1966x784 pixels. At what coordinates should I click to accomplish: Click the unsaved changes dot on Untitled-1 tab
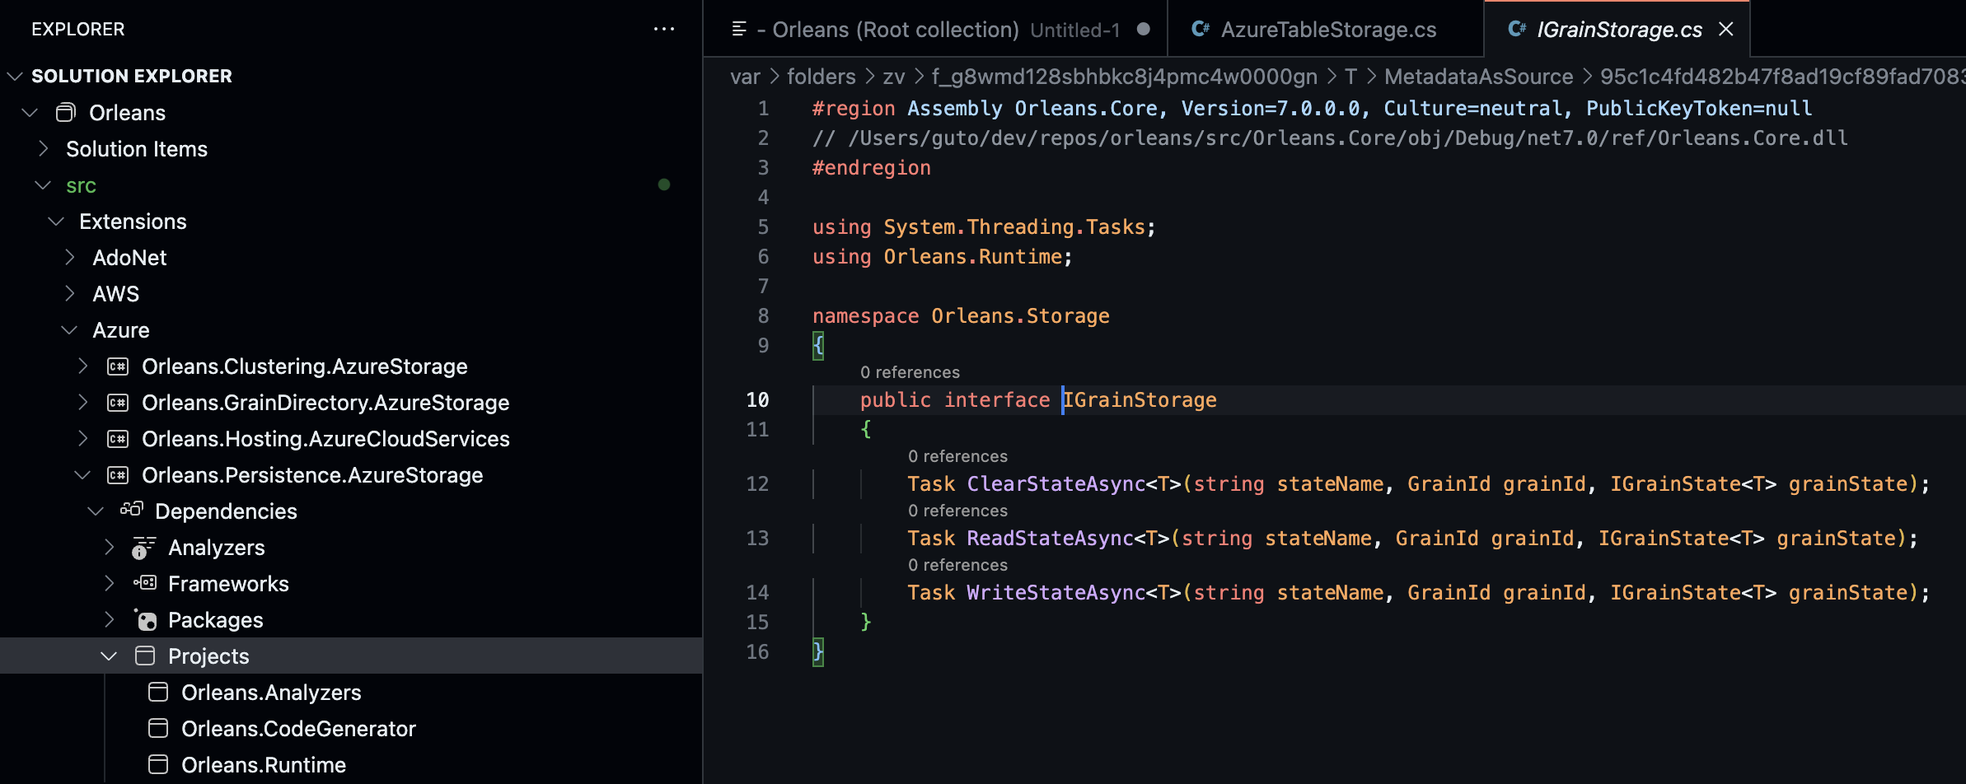[x=1144, y=29]
